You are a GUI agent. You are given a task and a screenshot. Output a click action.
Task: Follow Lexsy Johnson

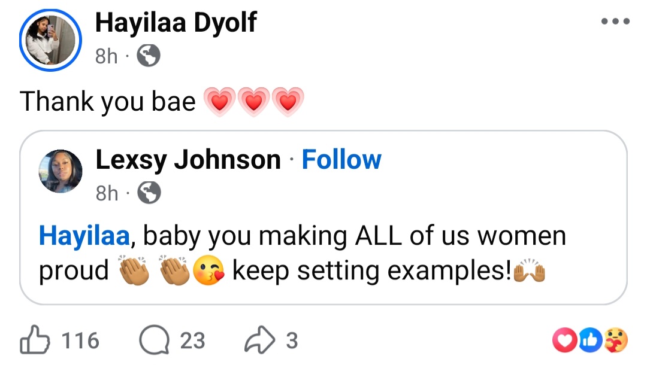tap(341, 159)
